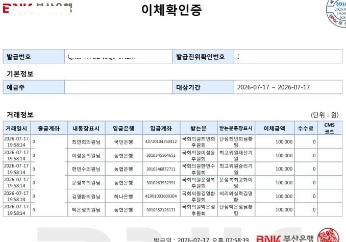This screenshot has width=346, height=242.
Task: Click account number 41991003609304
Action: [161, 196]
